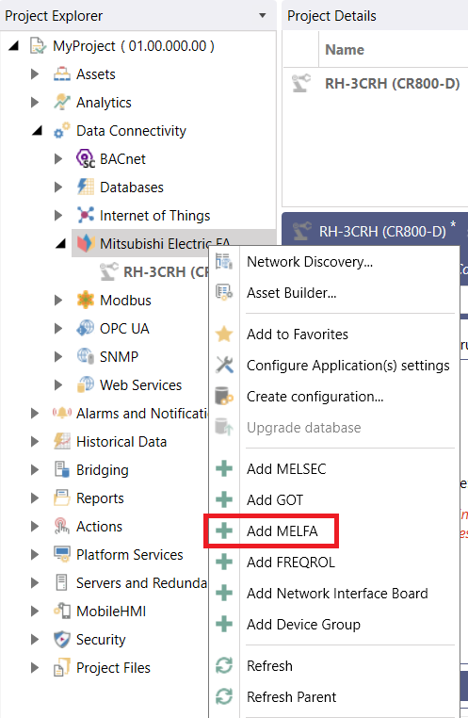Click the Internet of Things icon
The width and height of the screenshot is (468, 718).
point(86,216)
